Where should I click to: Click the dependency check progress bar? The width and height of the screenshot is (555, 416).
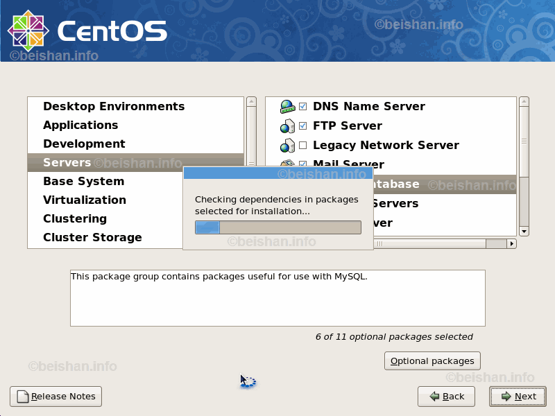click(x=277, y=227)
